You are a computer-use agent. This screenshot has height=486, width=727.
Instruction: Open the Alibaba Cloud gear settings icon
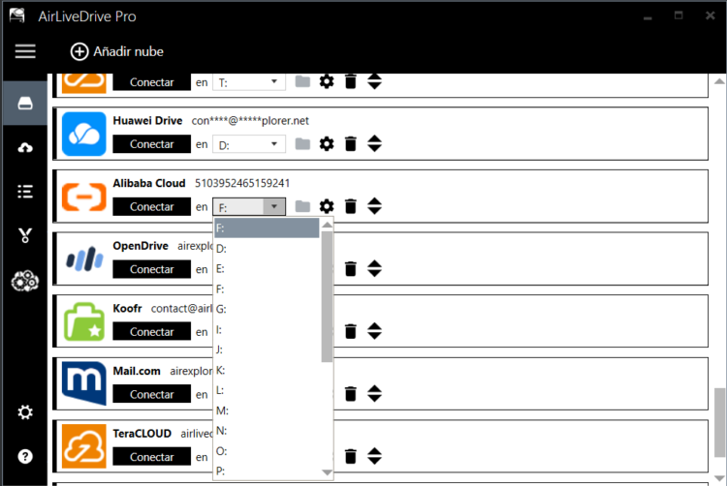327,206
